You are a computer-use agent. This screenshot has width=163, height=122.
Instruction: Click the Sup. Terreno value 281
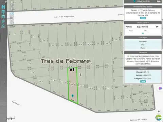pyautogui.click(x=146, y=30)
